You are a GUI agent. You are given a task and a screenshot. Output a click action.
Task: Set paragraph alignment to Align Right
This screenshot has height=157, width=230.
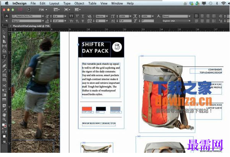tap(208, 16)
